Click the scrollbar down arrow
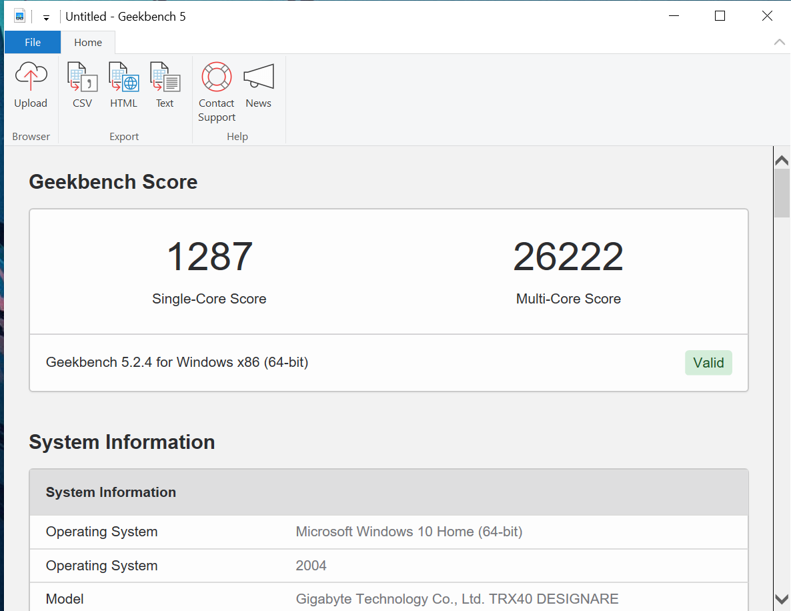The width and height of the screenshot is (791, 611). click(782, 599)
